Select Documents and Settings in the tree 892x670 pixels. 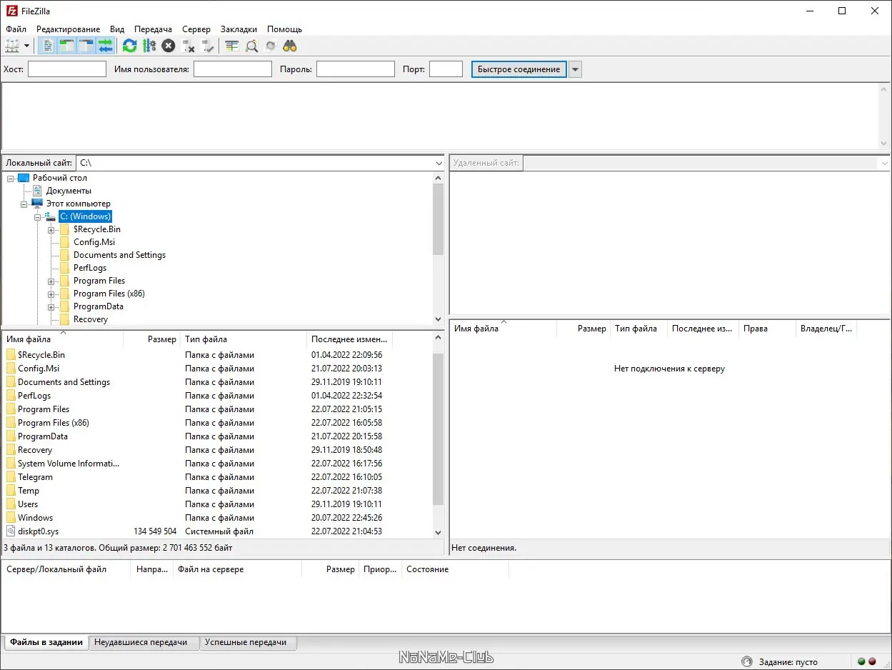pyautogui.click(x=119, y=255)
